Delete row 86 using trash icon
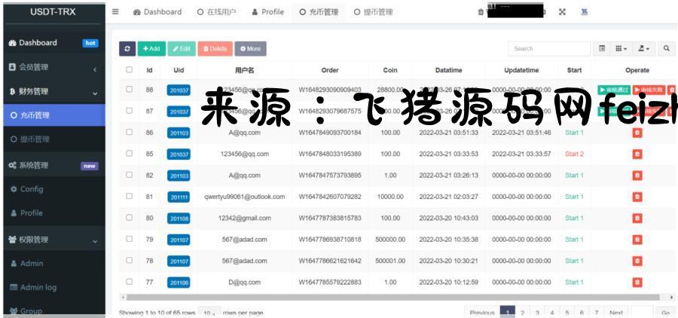 click(x=637, y=133)
